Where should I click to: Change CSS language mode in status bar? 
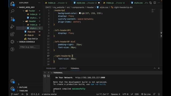(x=137, y=94)
